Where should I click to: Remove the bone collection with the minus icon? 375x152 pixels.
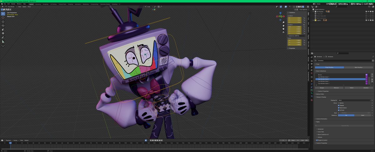(372, 76)
